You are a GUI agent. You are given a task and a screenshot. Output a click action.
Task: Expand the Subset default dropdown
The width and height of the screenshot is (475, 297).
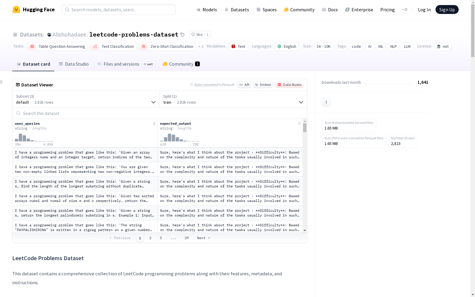[x=86, y=99]
